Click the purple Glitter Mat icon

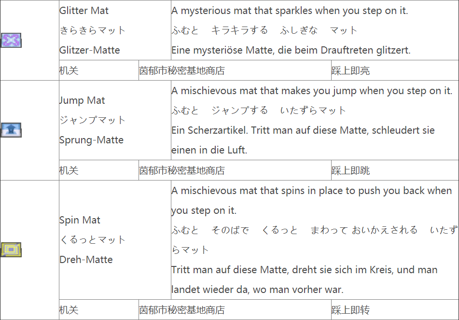point(11,40)
